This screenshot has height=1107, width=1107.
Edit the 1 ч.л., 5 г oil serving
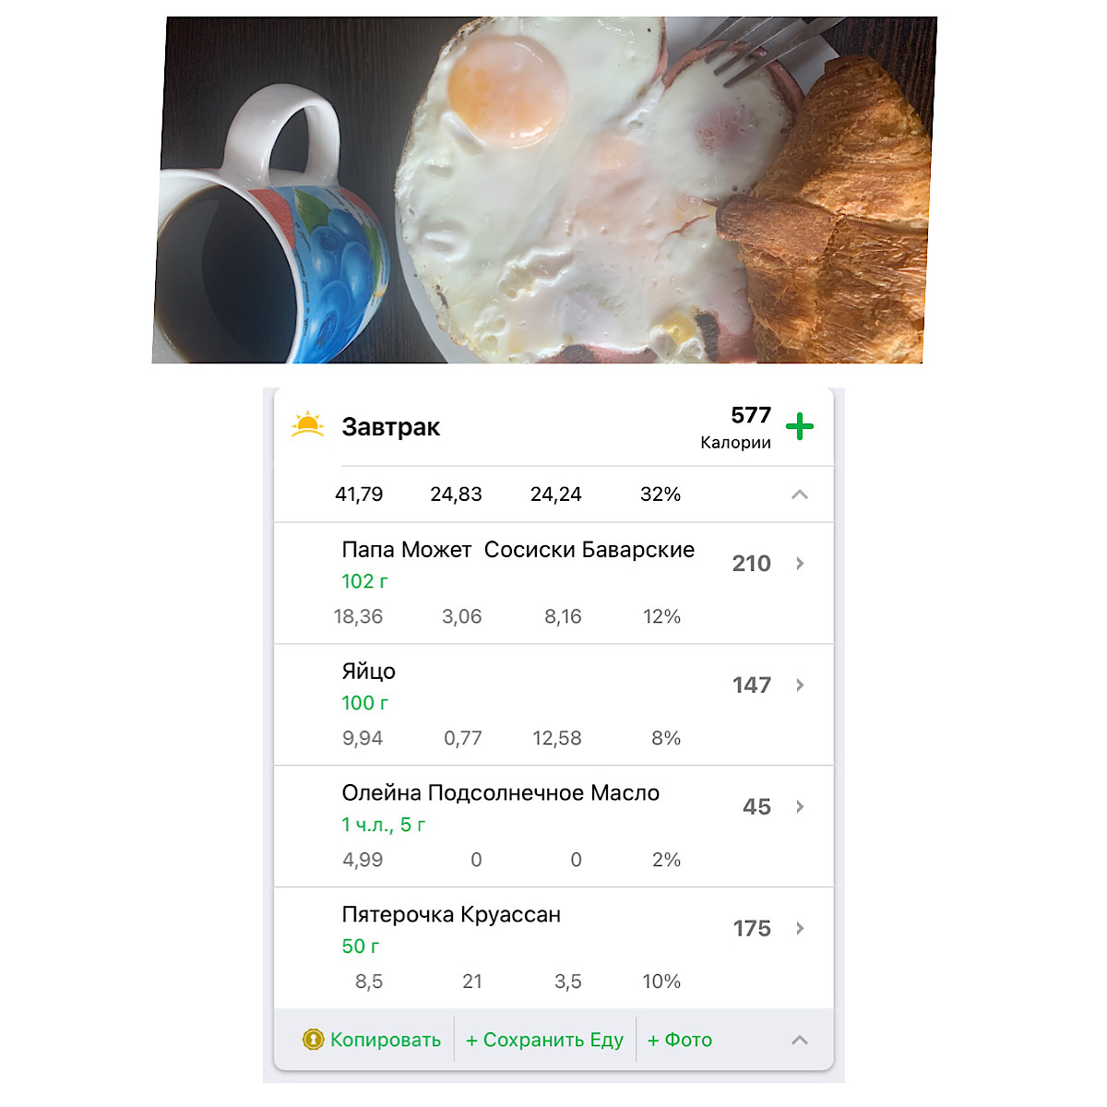coord(384,825)
